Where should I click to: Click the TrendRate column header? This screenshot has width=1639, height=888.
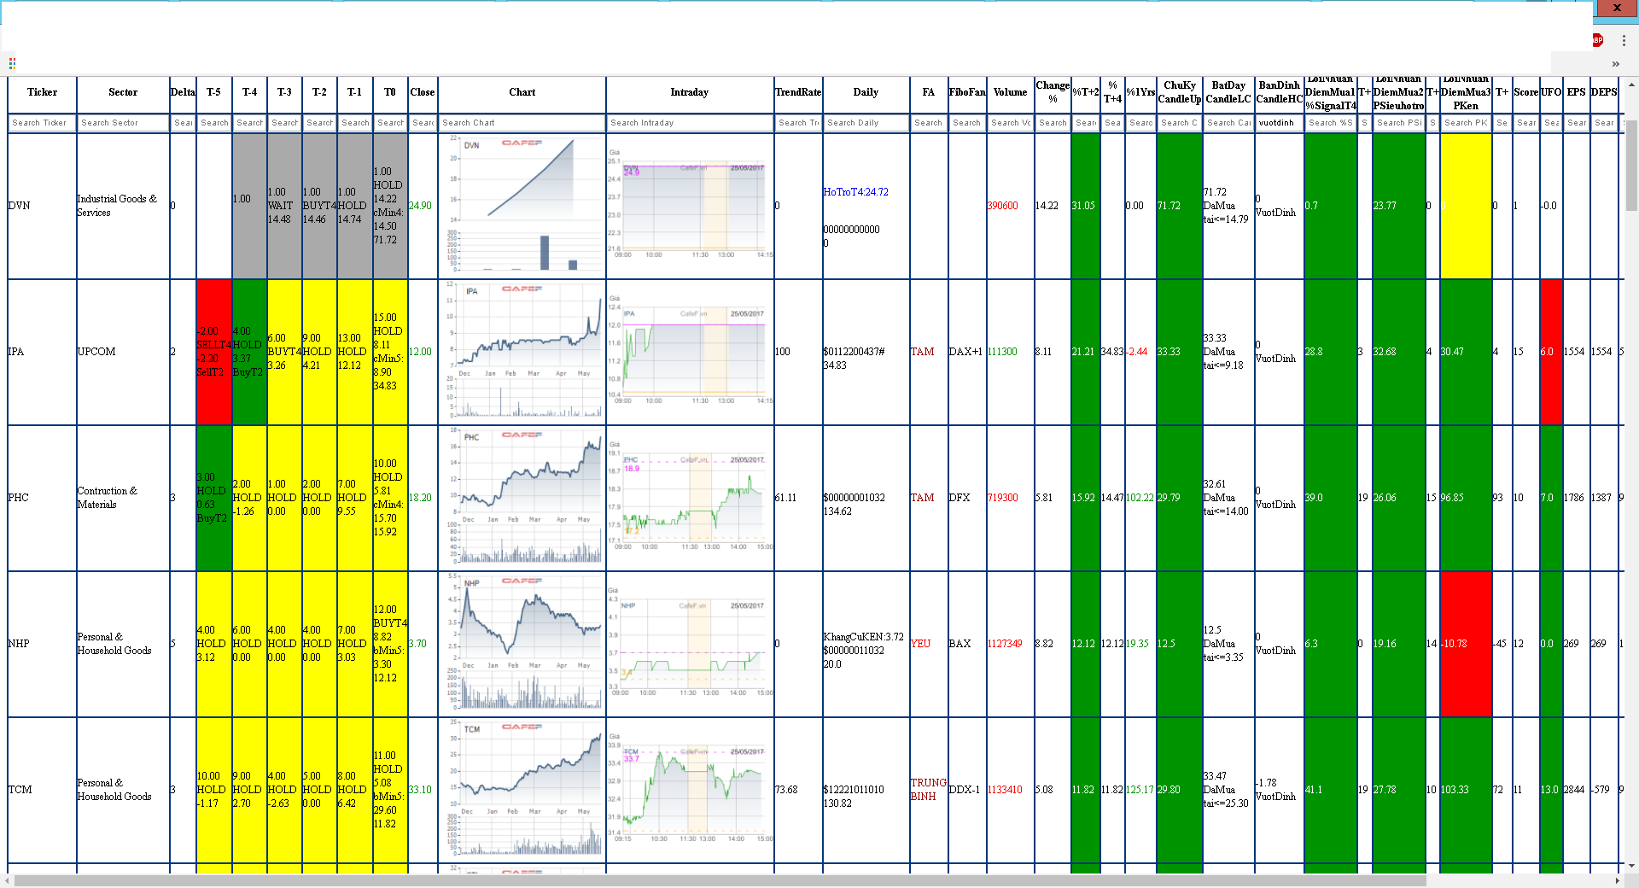click(797, 92)
